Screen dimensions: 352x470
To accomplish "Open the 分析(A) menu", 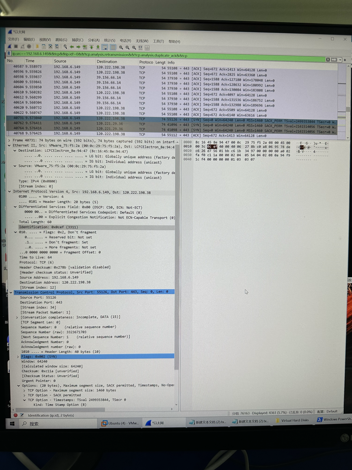I will pos(93,40).
